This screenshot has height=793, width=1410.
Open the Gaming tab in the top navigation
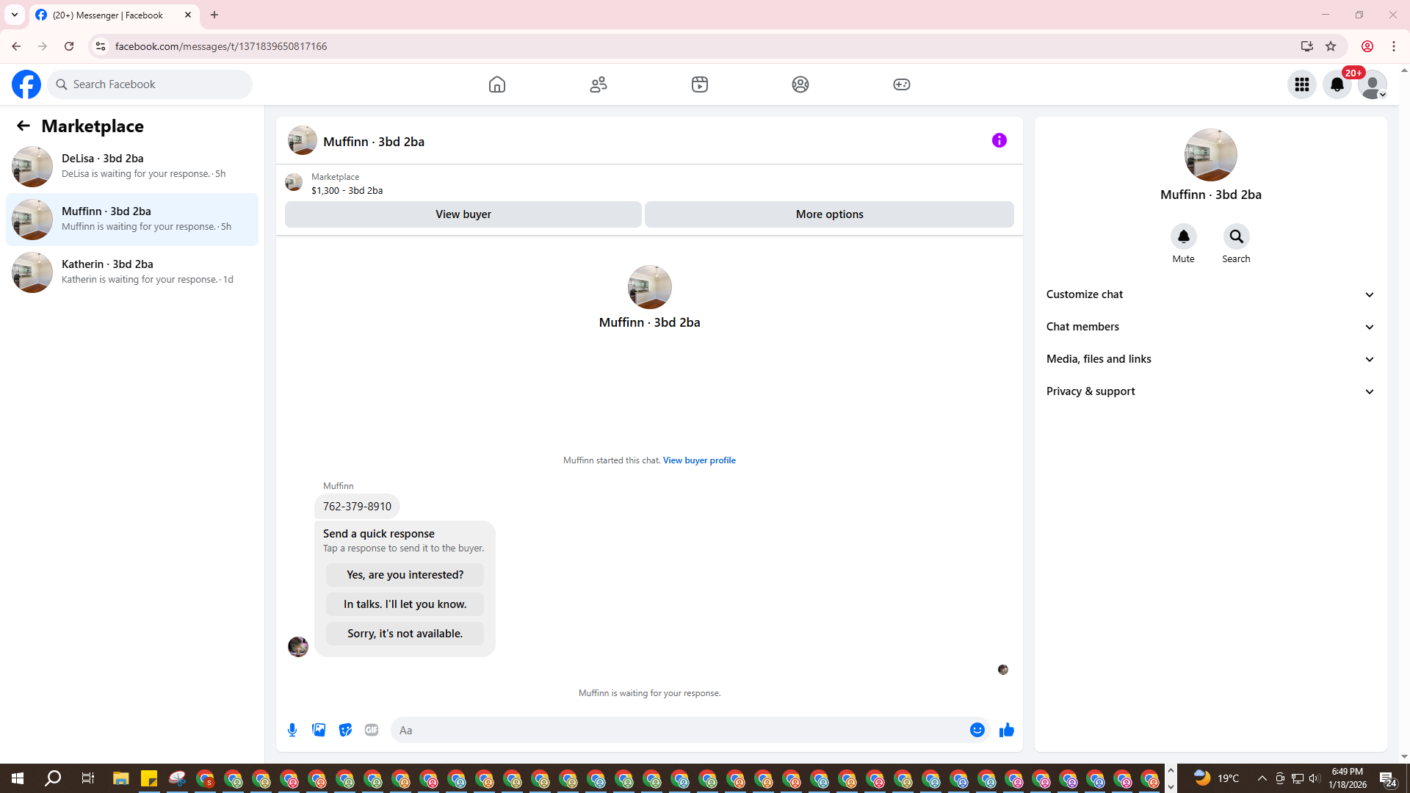coord(902,84)
